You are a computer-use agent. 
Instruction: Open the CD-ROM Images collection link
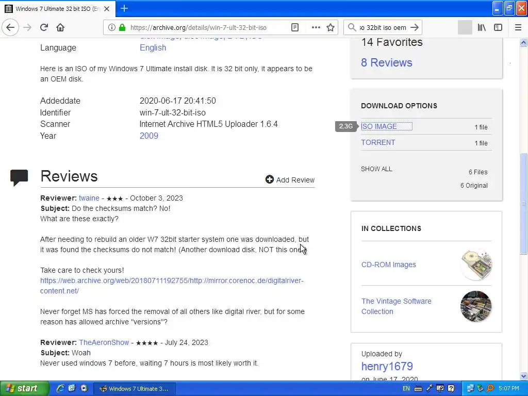[389, 265]
